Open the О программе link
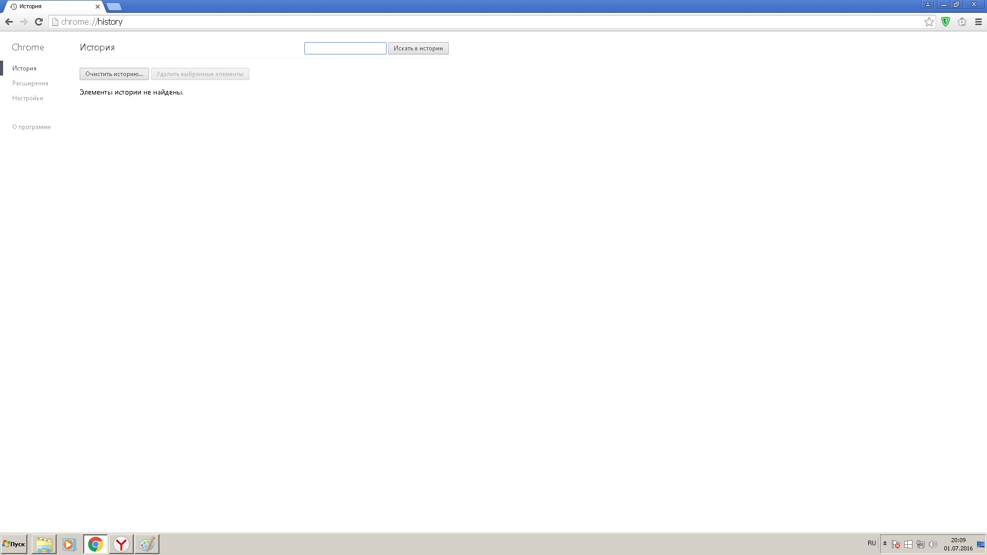This screenshot has width=987, height=555. (31, 127)
